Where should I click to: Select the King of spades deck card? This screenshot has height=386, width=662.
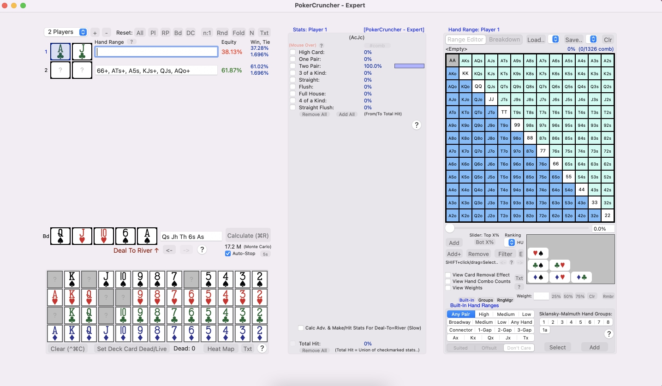tap(72, 279)
